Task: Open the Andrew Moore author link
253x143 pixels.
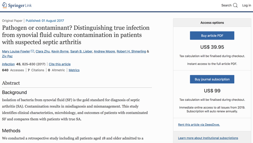Action: point(104,51)
